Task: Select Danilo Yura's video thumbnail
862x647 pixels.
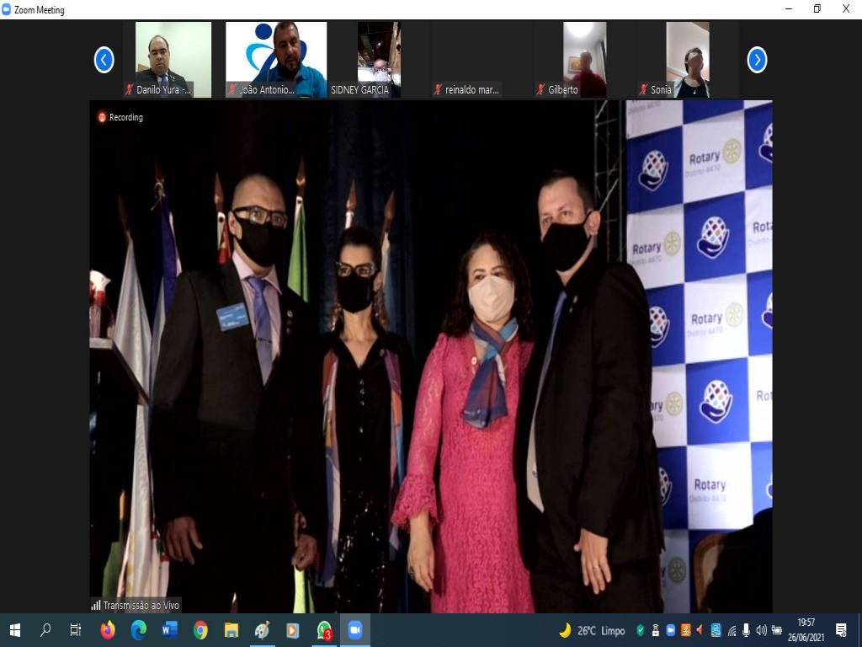Action: pyautogui.click(x=173, y=59)
